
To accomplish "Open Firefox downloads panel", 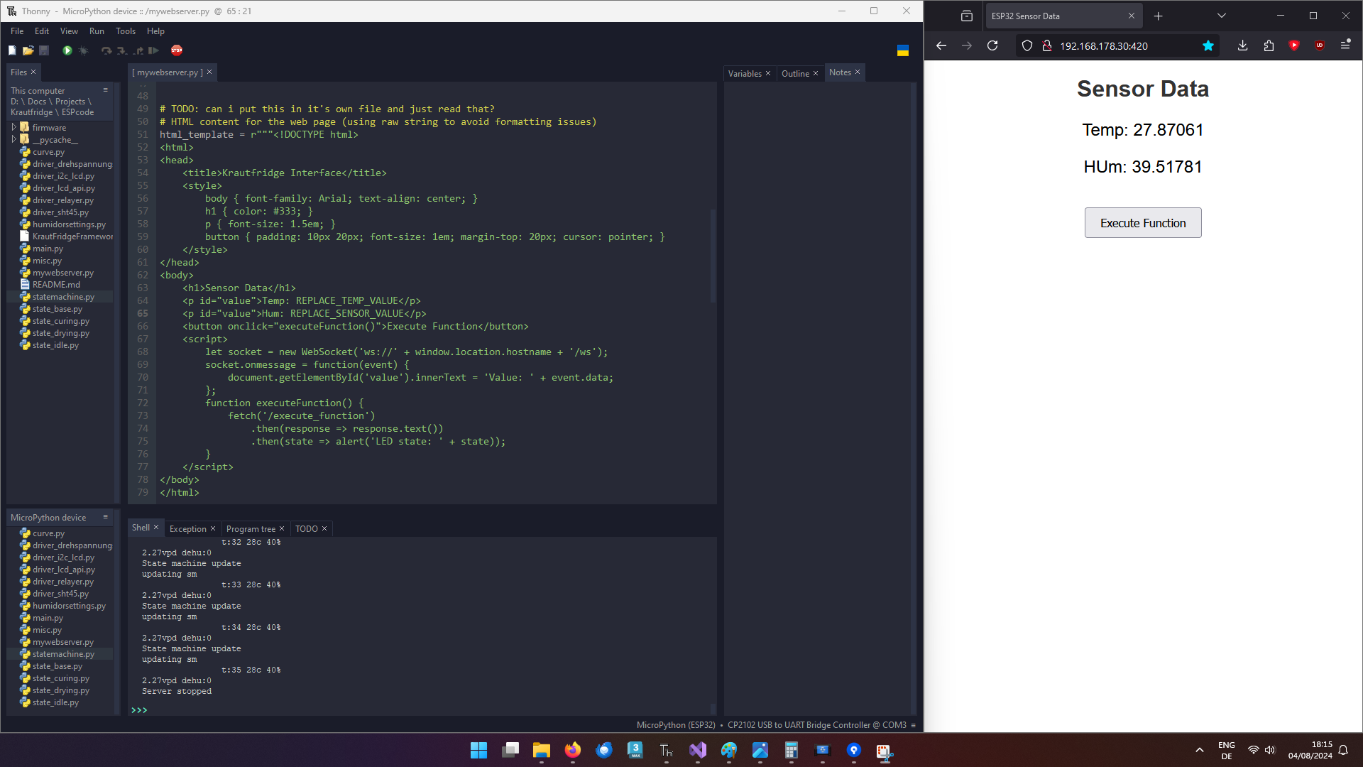I will coord(1243,45).
